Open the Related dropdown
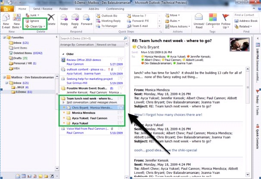Image resolution: width=261 pixels, height=179 pixels. click(x=243, y=26)
